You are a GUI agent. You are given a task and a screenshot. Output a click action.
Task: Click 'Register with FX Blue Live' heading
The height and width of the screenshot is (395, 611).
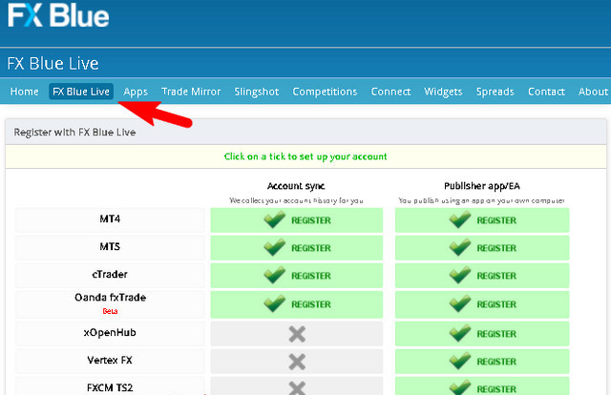[x=74, y=133]
